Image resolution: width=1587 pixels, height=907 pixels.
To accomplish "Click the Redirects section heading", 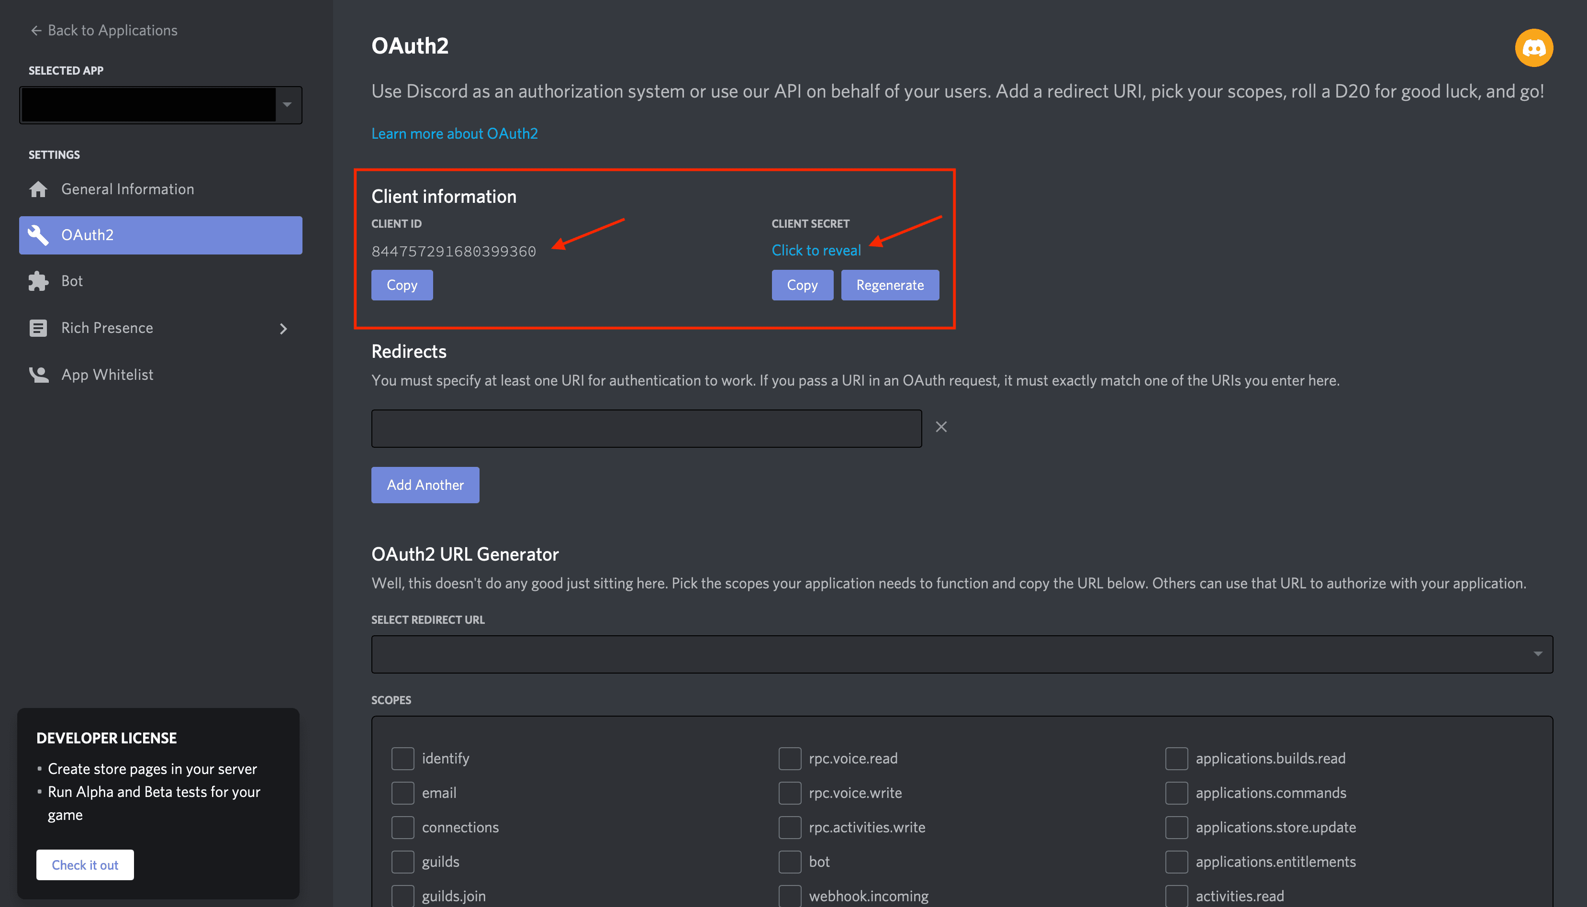I will 409,352.
